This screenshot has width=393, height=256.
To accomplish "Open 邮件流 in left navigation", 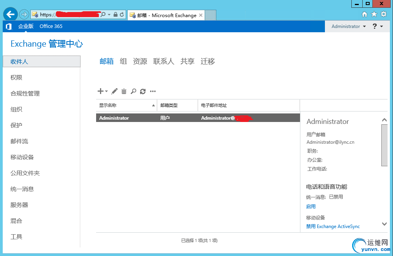I will point(19,141).
